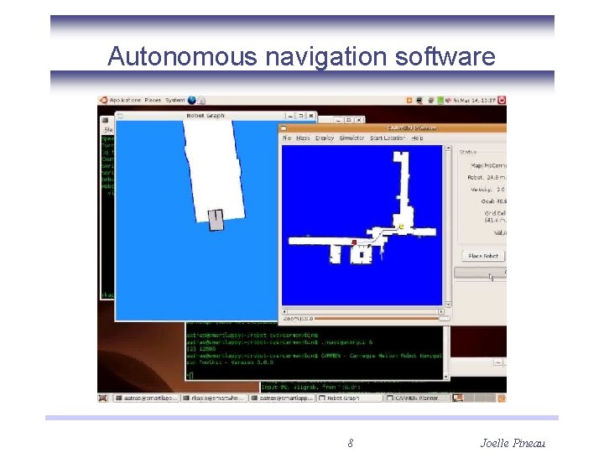Click the orange tray notification icon

pos(409,101)
